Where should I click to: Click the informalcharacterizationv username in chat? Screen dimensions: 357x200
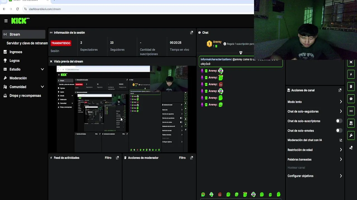pos(216,59)
